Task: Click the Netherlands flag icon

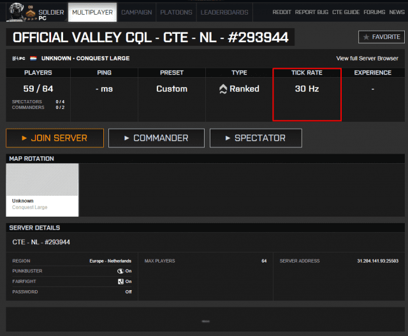Action: (33, 59)
